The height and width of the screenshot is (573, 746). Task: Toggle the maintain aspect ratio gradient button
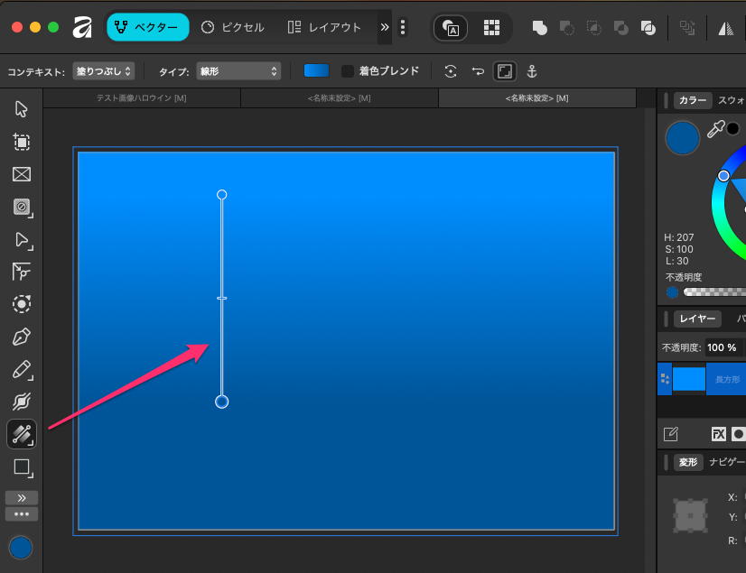click(504, 70)
